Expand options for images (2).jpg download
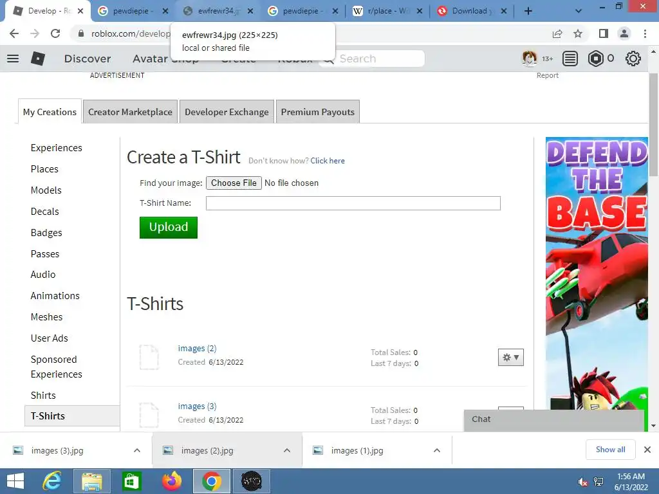This screenshot has height=494, width=659. click(x=287, y=450)
